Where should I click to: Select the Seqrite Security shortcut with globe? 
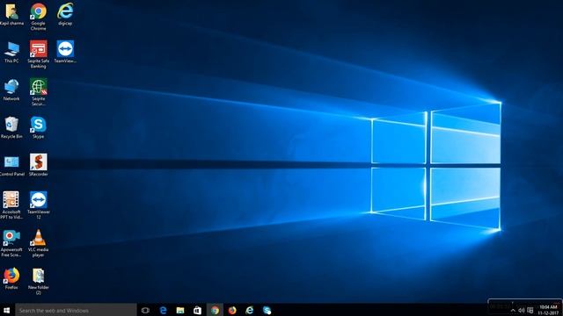click(x=38, y=92)
